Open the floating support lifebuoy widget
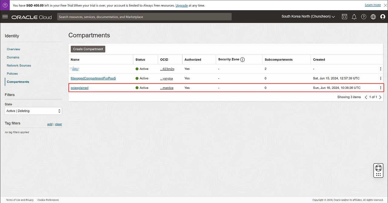 click(378, 168)
